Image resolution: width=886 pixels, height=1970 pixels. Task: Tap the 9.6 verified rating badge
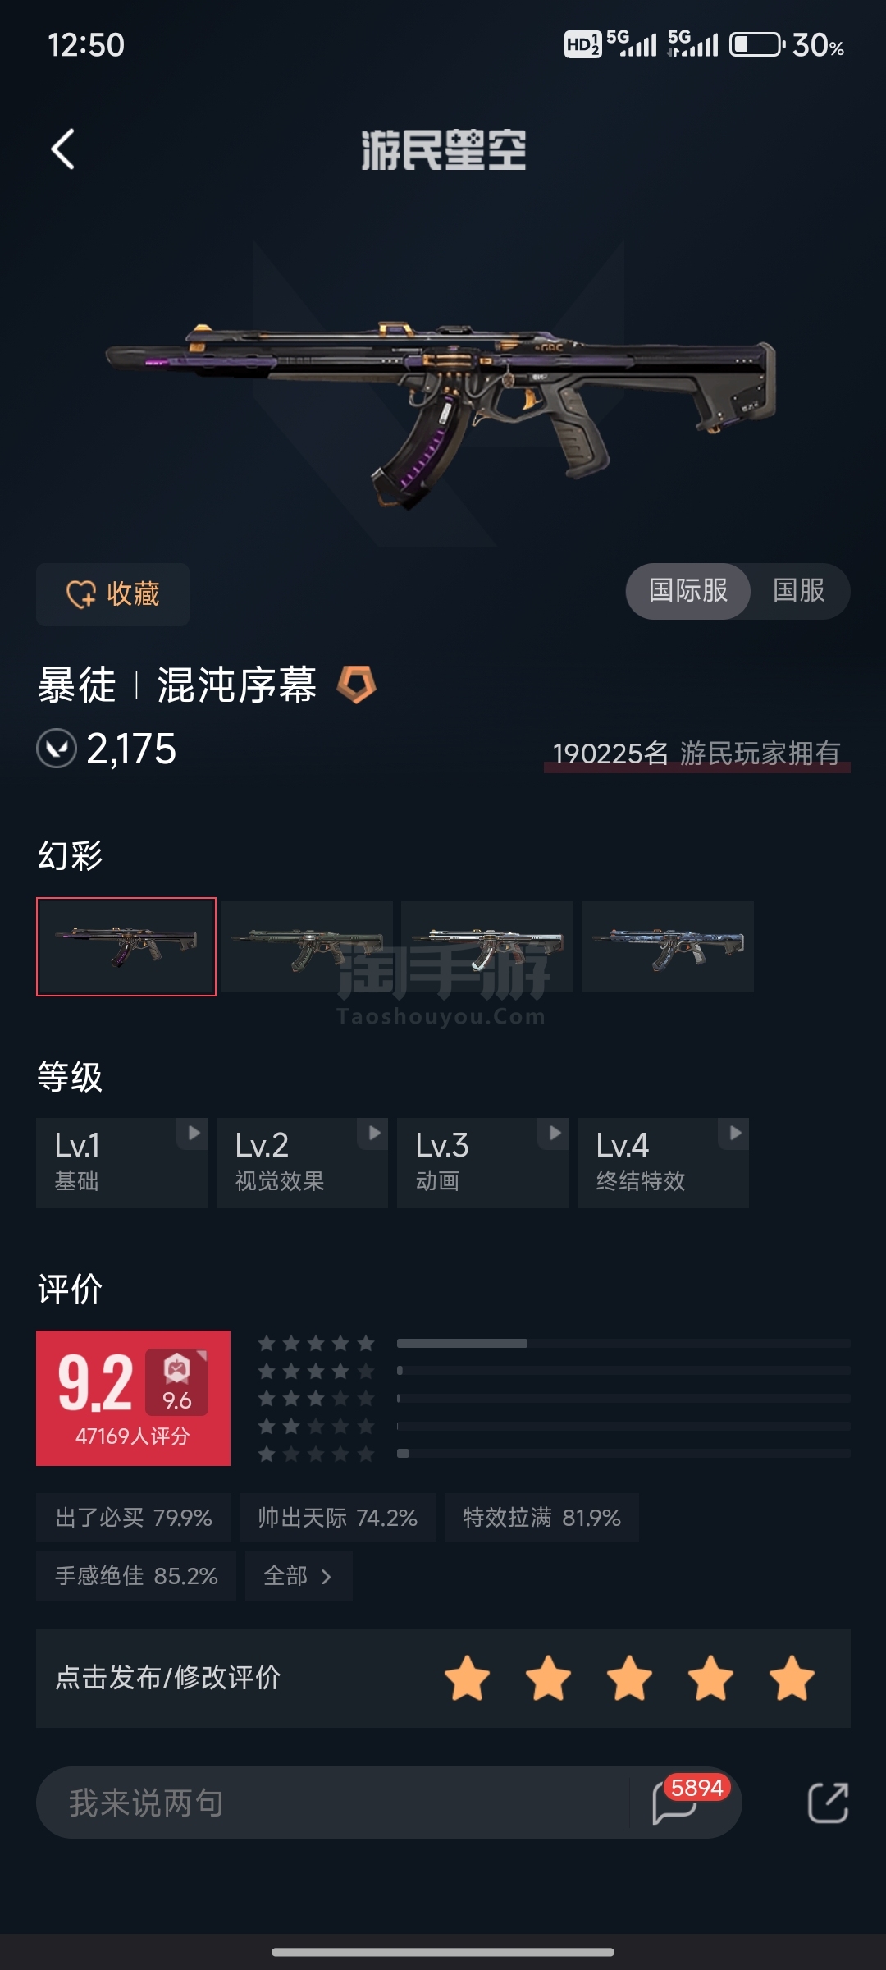click(176, 1382)
